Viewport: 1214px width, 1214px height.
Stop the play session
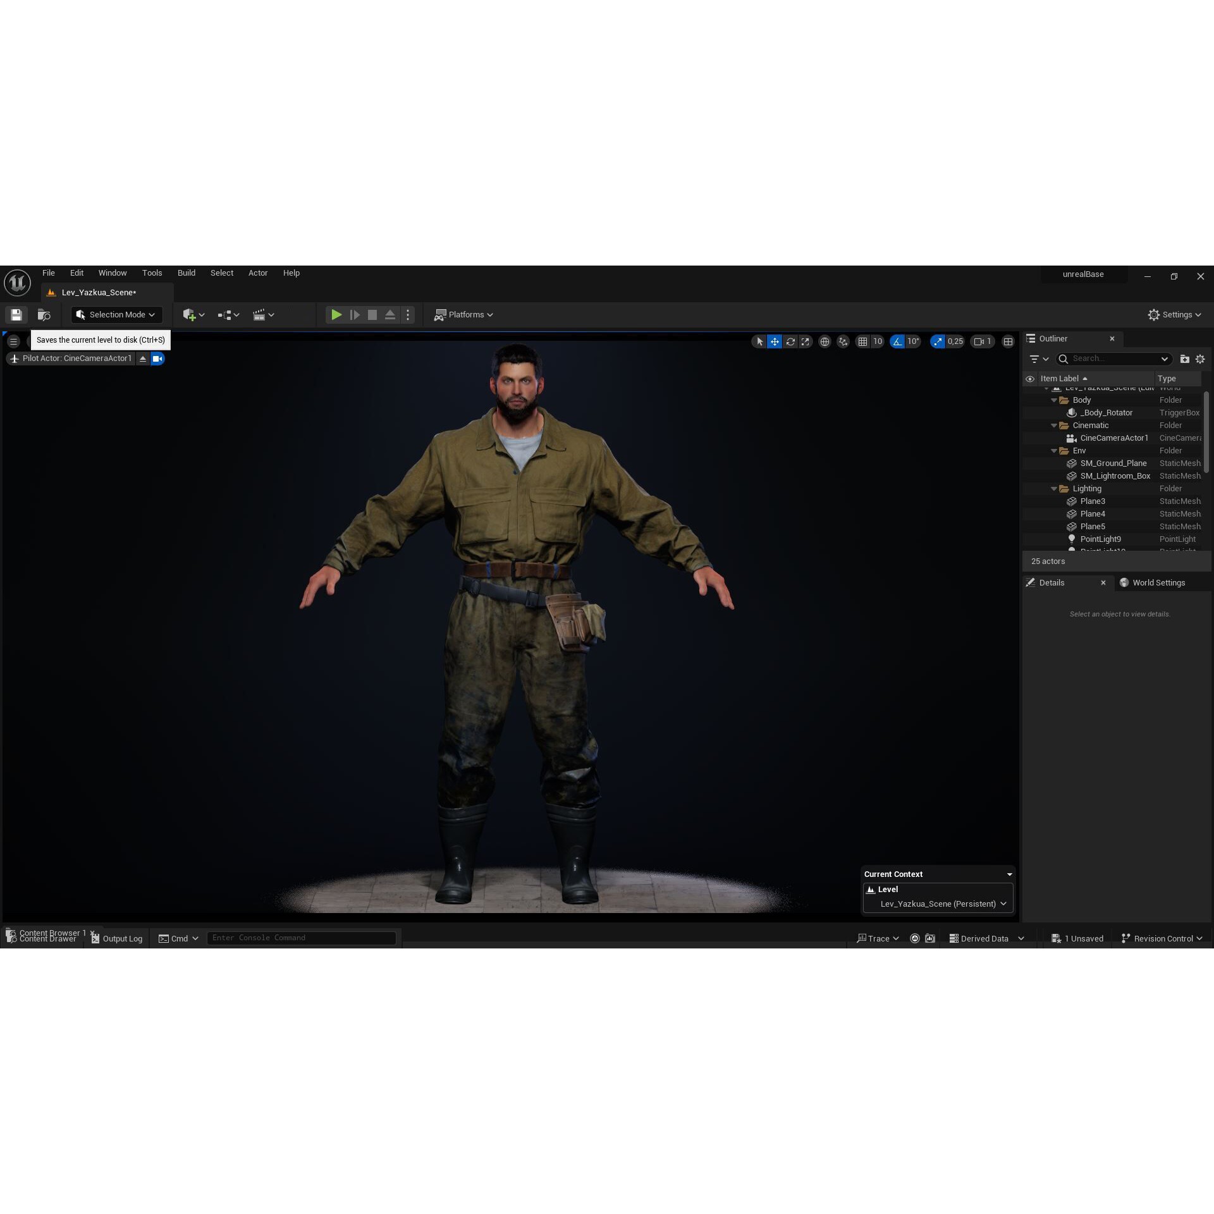[x=372, y=314]
